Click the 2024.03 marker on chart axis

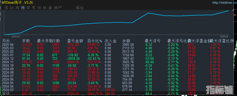pyautogui.click(x=16, y=36)
